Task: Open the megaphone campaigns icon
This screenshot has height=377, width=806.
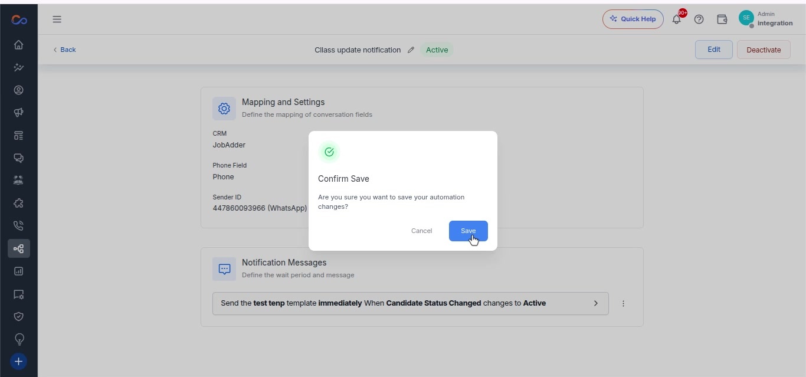Action: [x=19, y=113]
